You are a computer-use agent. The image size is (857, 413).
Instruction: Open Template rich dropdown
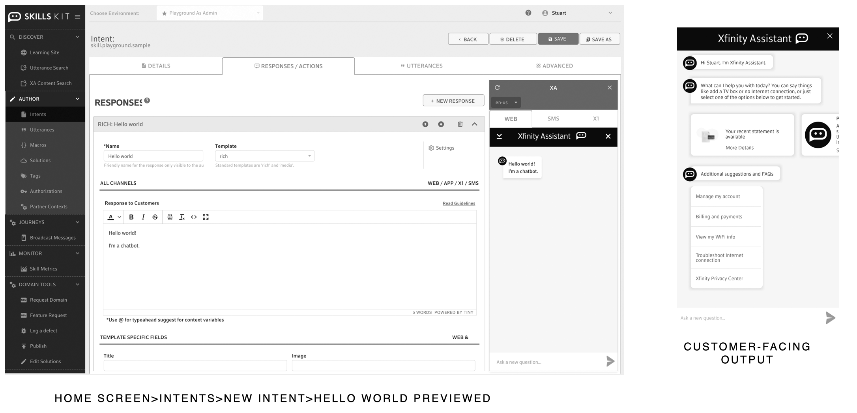265,156
